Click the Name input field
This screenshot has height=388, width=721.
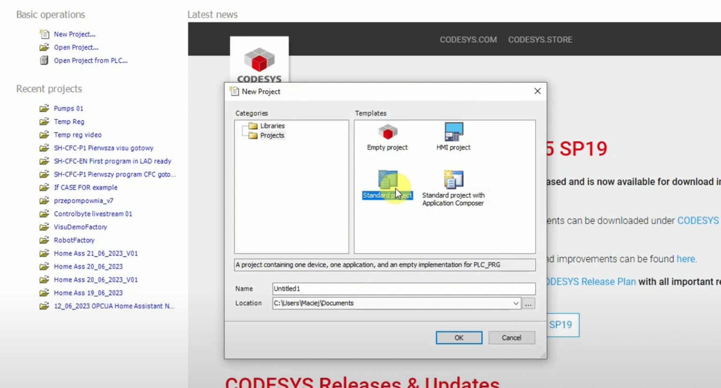click(x=404, y=289)
